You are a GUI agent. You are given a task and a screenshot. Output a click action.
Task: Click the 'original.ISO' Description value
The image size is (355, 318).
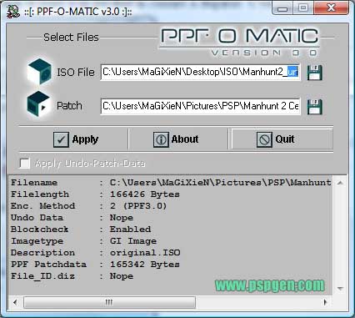(145, 253)
